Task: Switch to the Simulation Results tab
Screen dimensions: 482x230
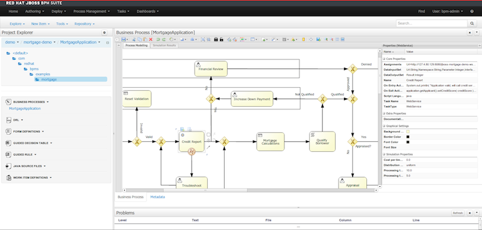Action: [164, 45]
